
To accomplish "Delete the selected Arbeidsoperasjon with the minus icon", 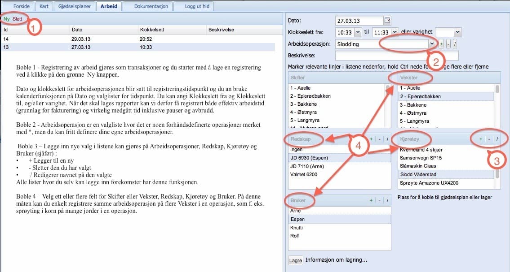I will click(448, 44).
